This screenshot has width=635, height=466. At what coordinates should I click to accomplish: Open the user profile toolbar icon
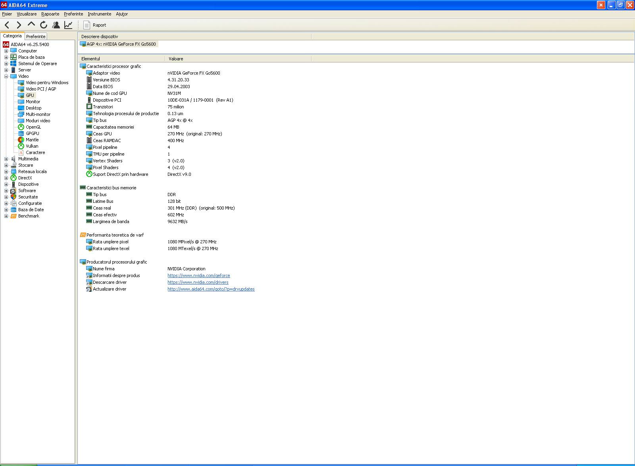point(56,25)
